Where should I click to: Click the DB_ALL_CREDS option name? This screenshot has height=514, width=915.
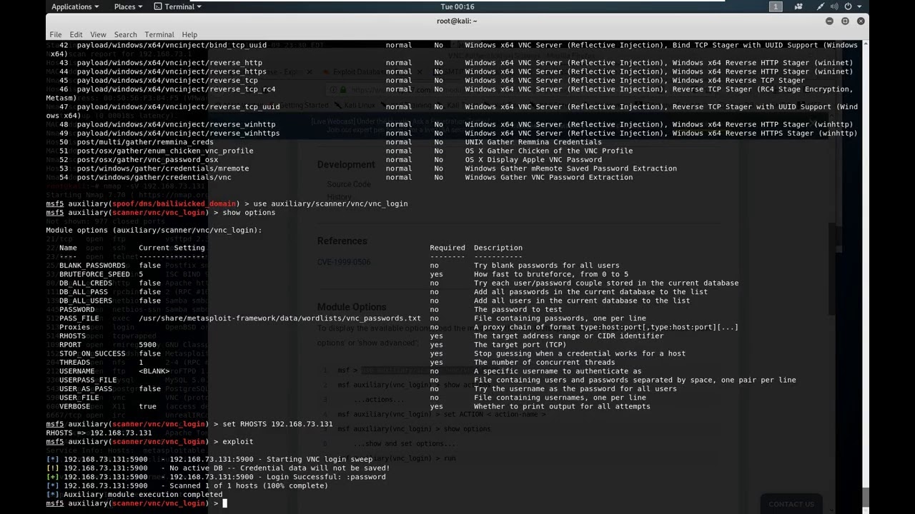pos(86,283)
